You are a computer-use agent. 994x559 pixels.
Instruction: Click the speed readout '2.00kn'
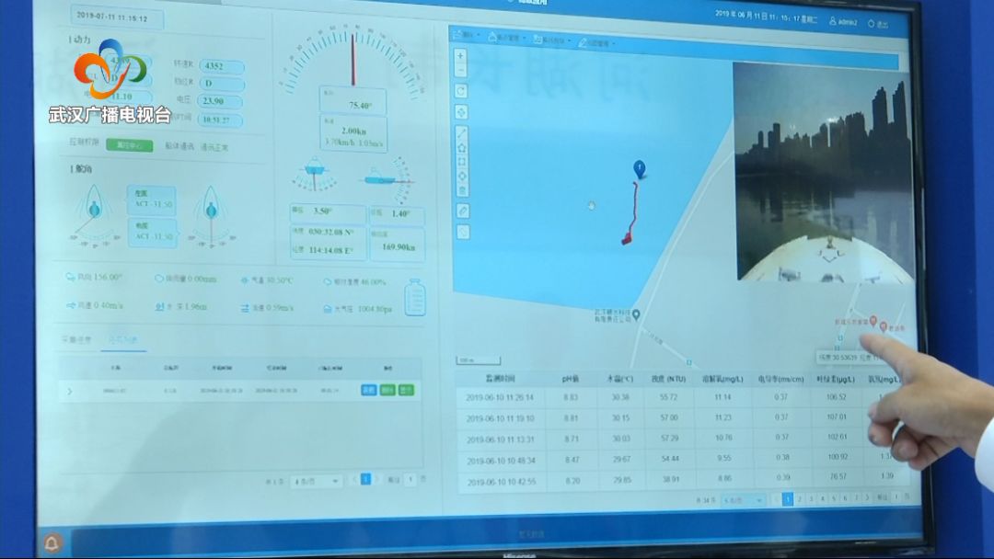353,131
